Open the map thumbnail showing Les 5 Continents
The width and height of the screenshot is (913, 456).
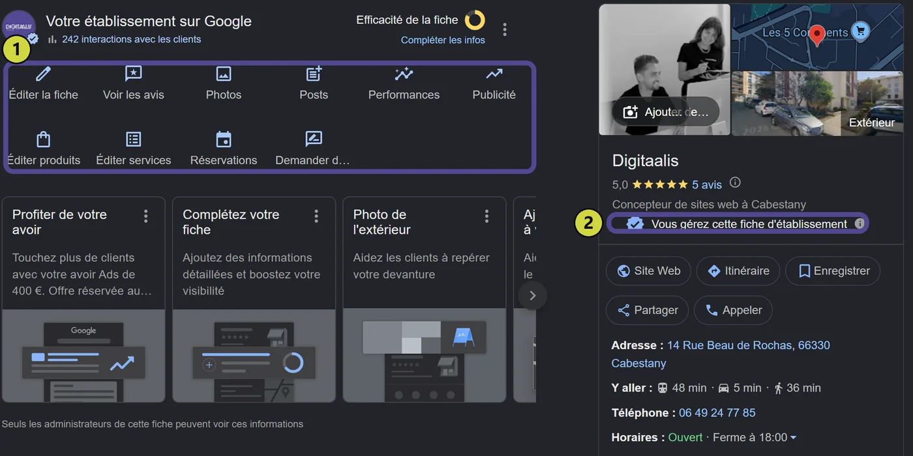click(x=817, y=37)
